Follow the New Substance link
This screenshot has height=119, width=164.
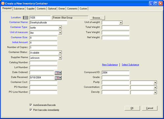(x=110, y=65)
